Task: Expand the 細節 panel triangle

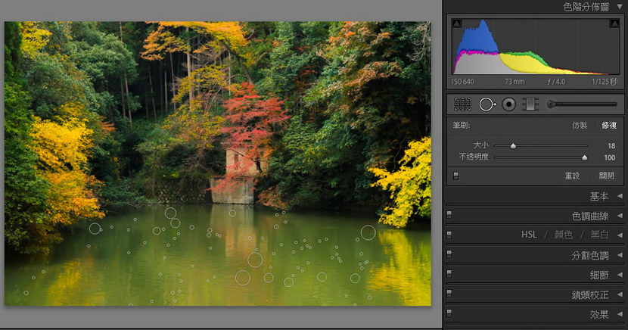Action: [620, 275]
